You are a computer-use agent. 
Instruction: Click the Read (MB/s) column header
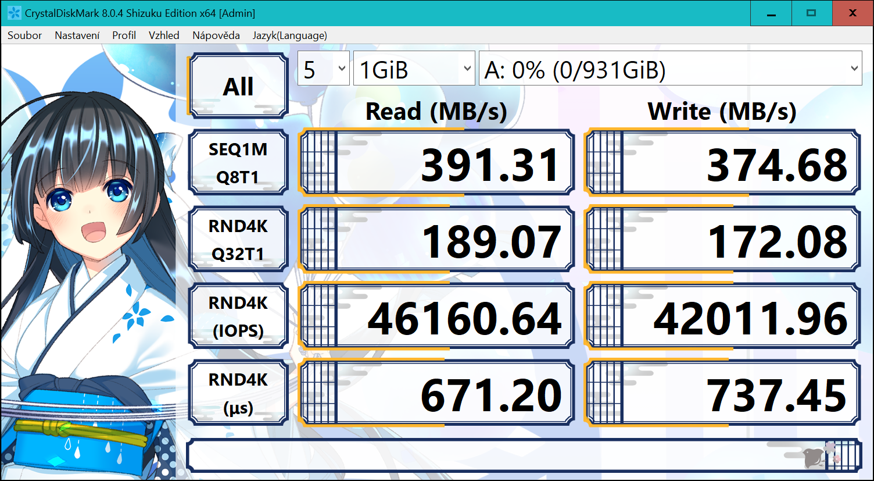point(436,111)
